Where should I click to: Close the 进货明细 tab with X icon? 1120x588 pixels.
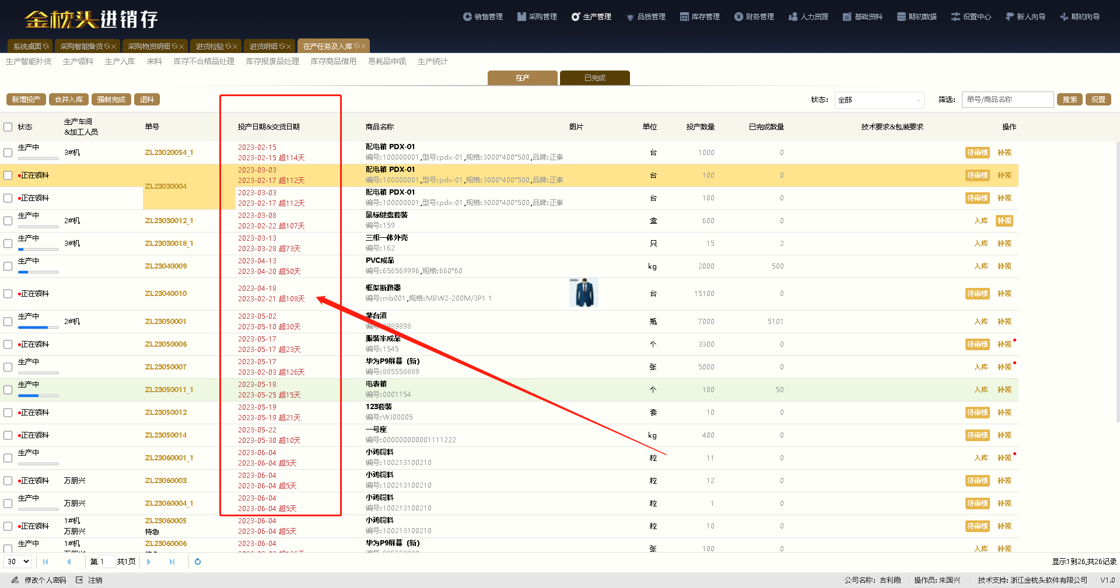289,47
